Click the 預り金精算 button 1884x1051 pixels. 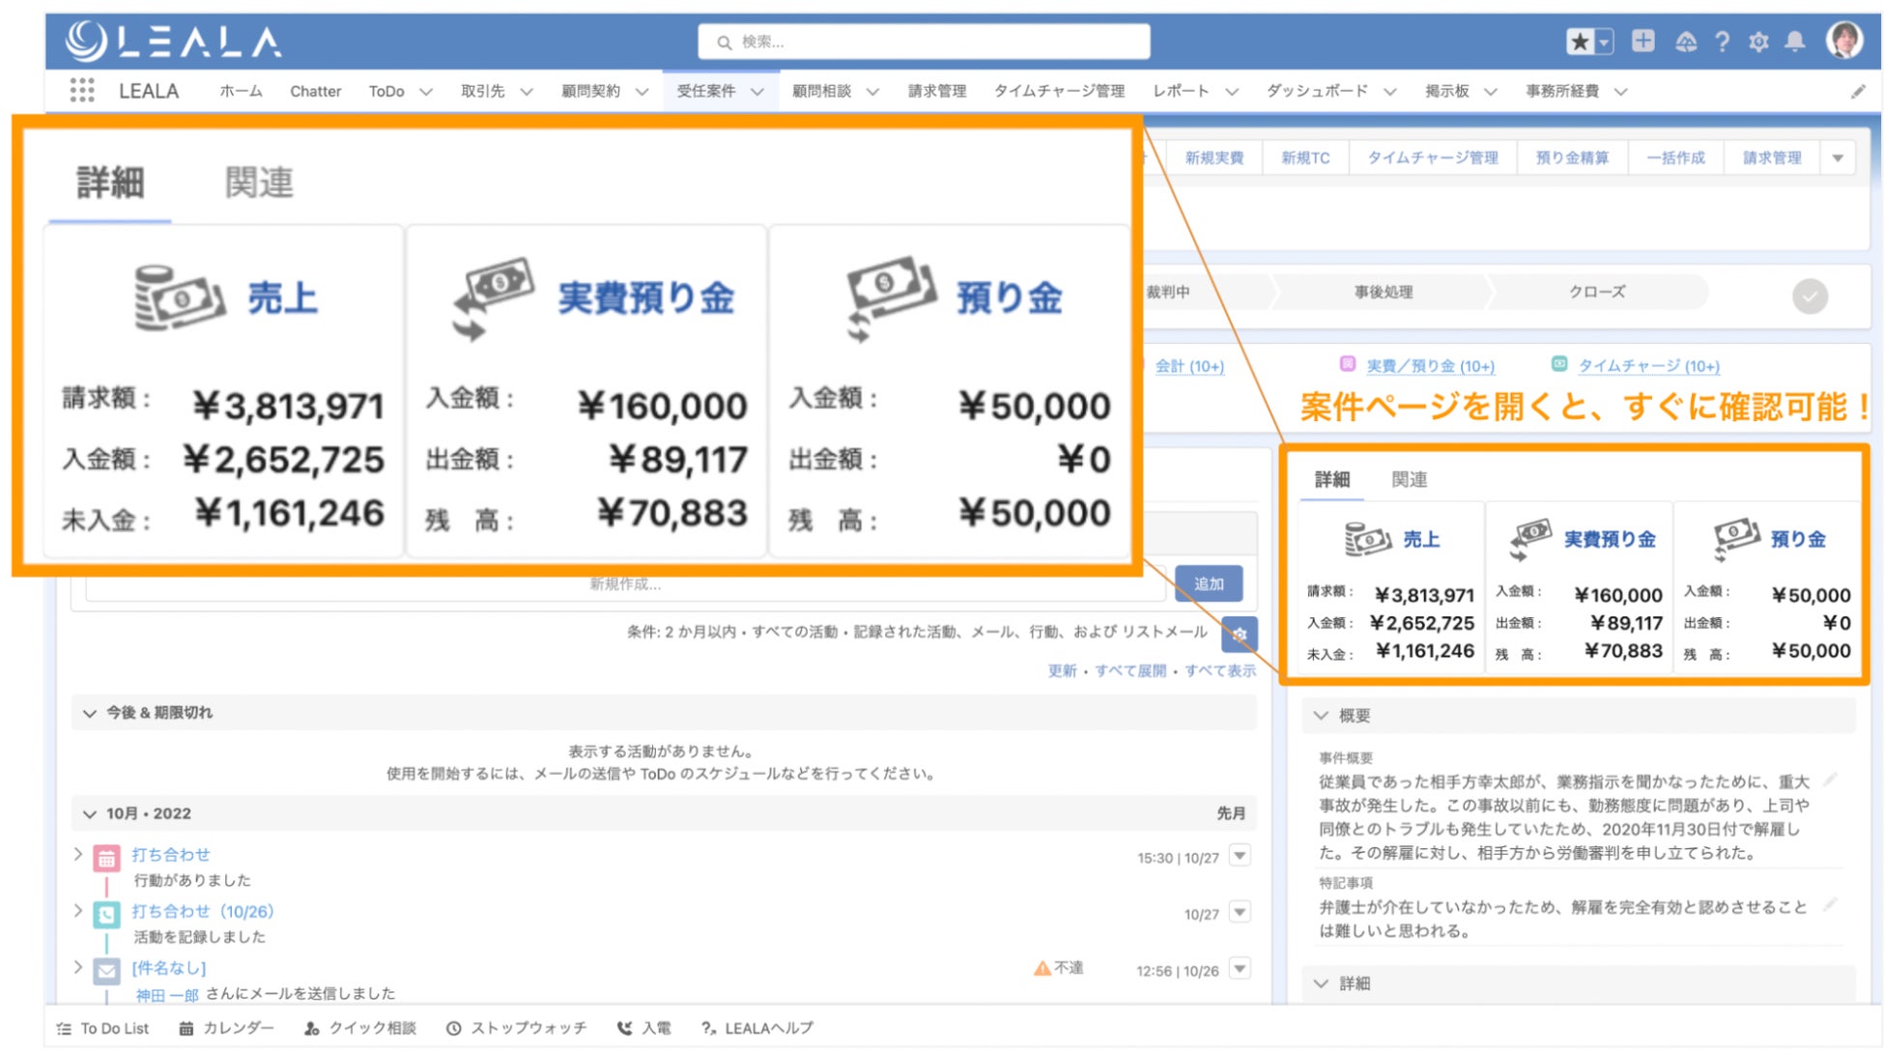1572,157
